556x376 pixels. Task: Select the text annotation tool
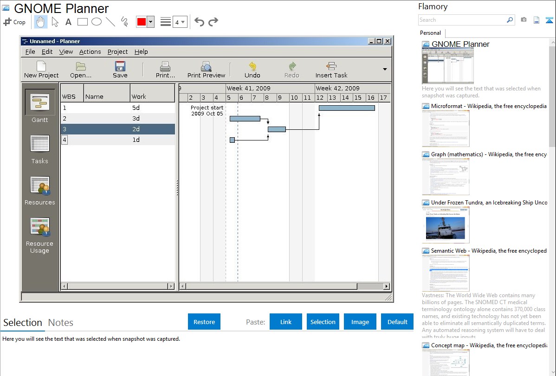click(x=68, y=22)
